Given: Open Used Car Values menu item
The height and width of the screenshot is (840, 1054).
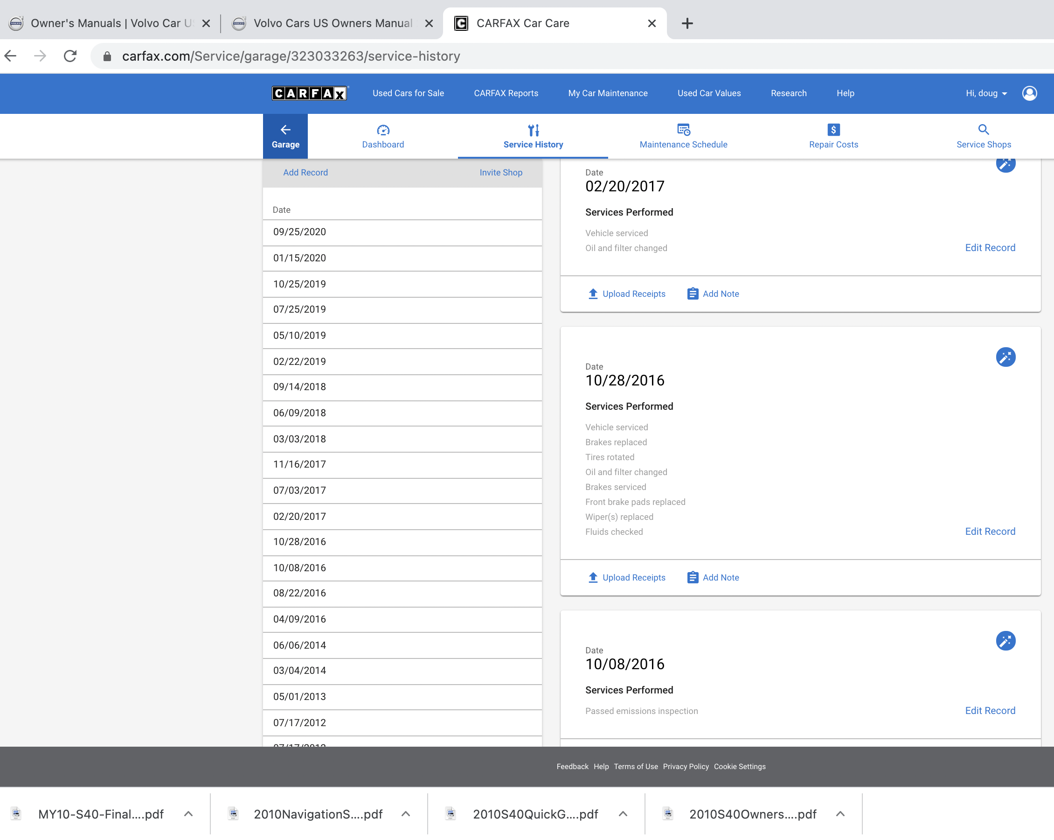Looking at the screenshot, I should click(x=709, y=93).
